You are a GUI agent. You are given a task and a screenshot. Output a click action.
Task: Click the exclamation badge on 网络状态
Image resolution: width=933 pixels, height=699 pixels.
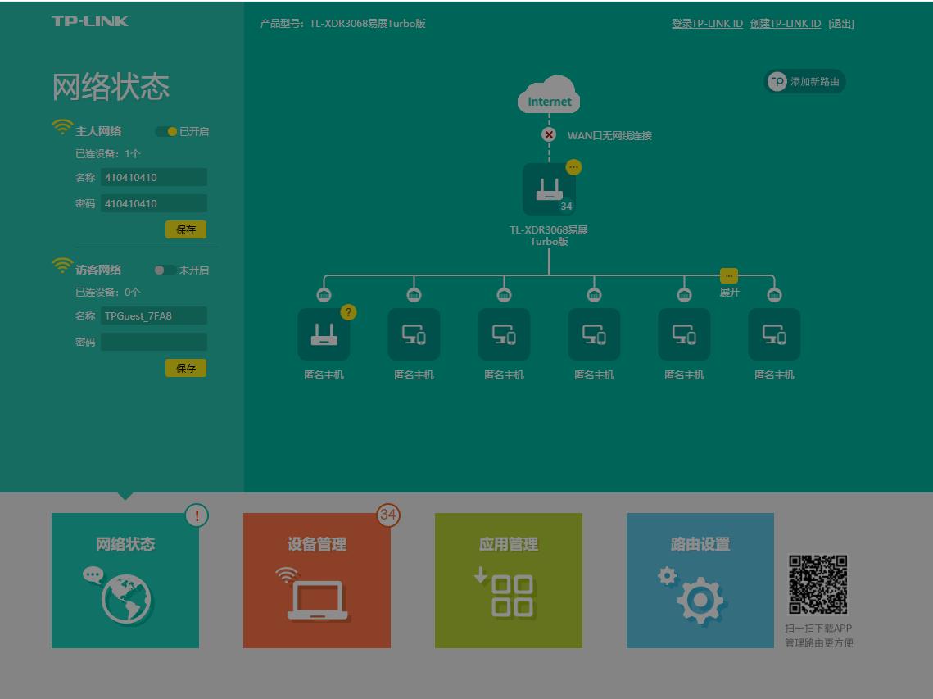[197, 515]
